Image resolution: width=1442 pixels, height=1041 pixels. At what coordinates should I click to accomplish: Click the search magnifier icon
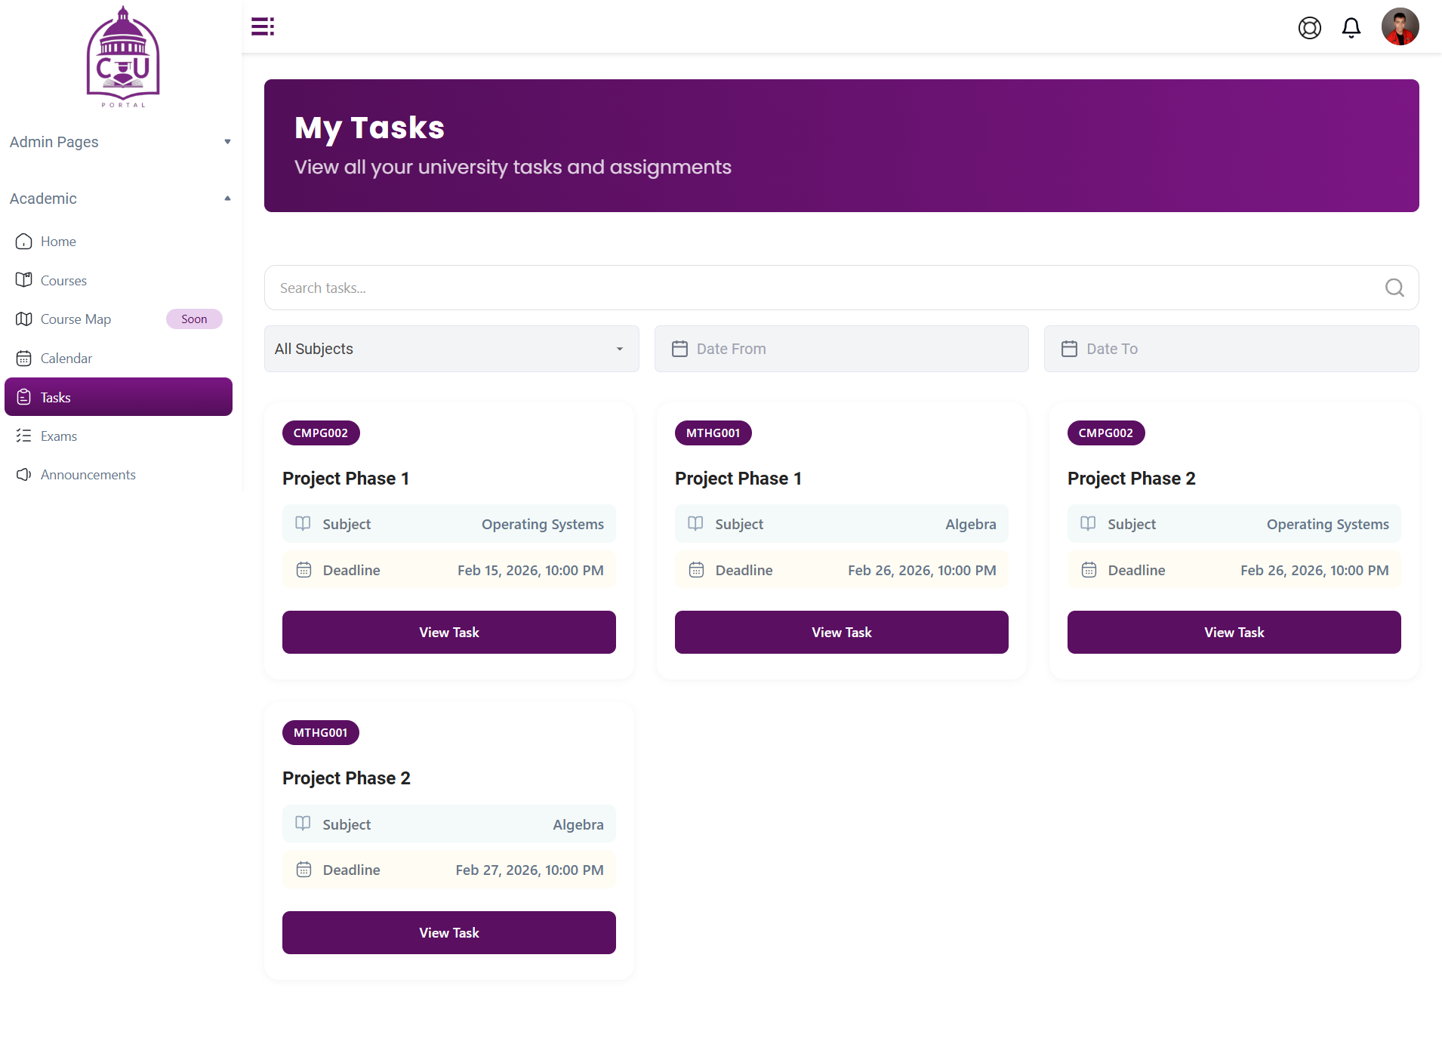pyautogui.click(x=1394, y=288)
